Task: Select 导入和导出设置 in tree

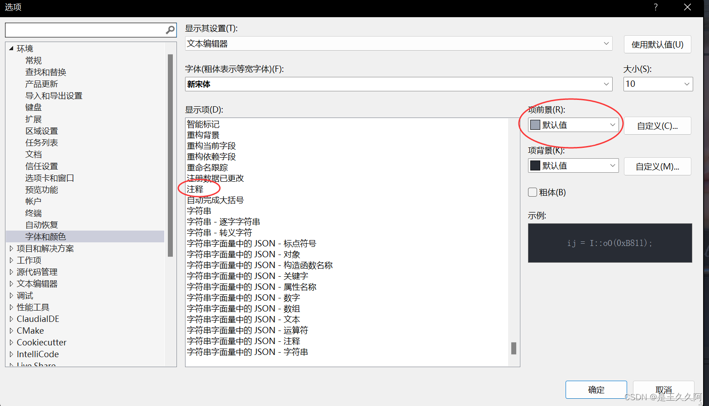Action: point(54,95)
